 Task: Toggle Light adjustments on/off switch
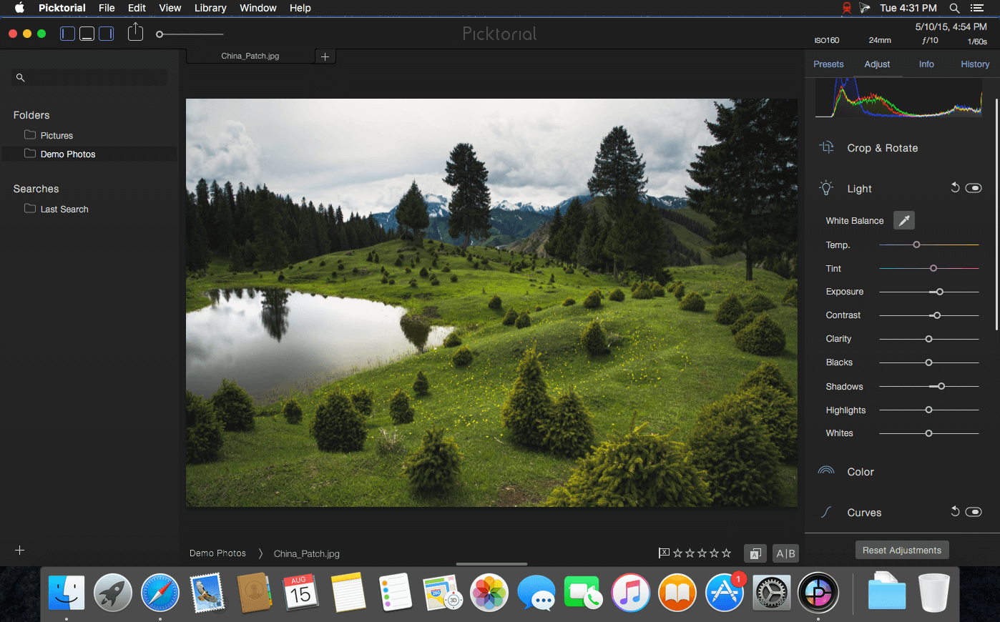974,188
